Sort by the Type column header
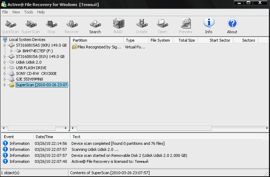The width and height of the screenshot is (270, 177). tap(136, 41)
